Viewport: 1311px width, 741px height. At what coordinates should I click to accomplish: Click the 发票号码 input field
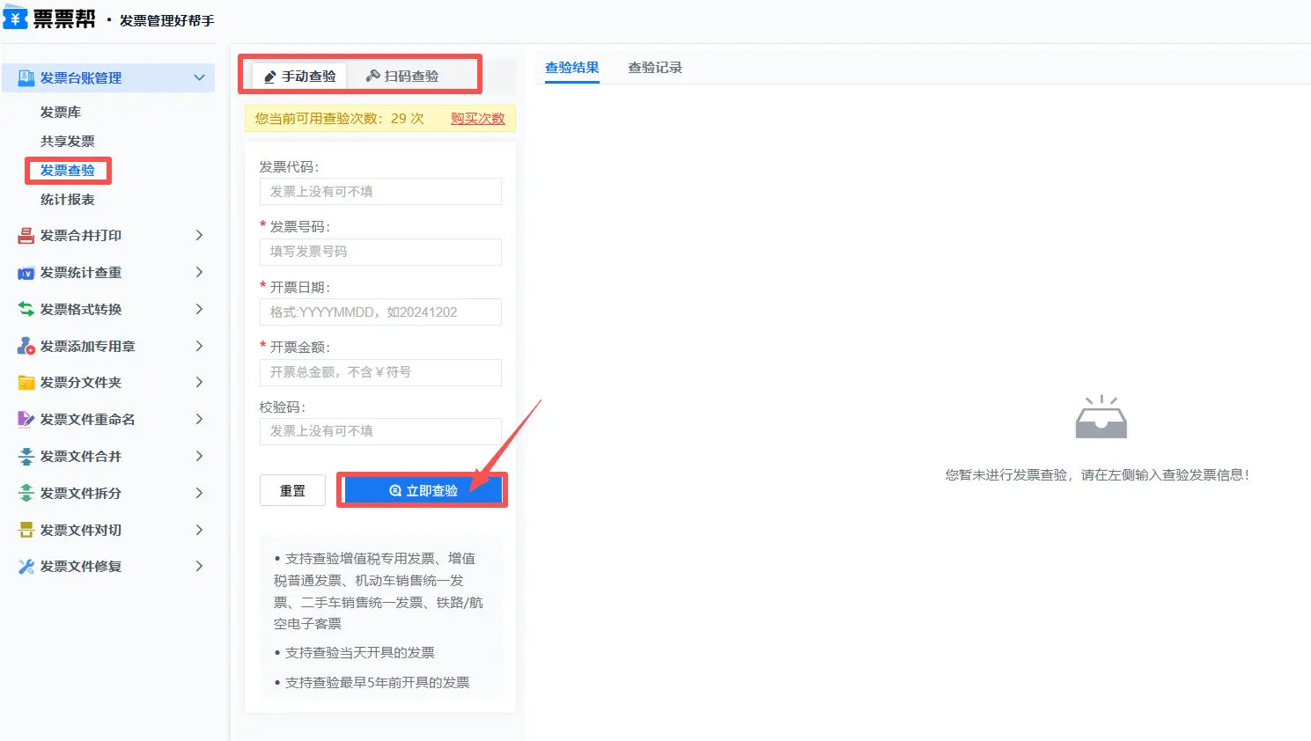coord(380,252)
